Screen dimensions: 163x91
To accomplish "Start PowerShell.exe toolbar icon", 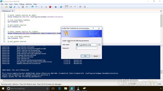I will click(x=61, y=7).
